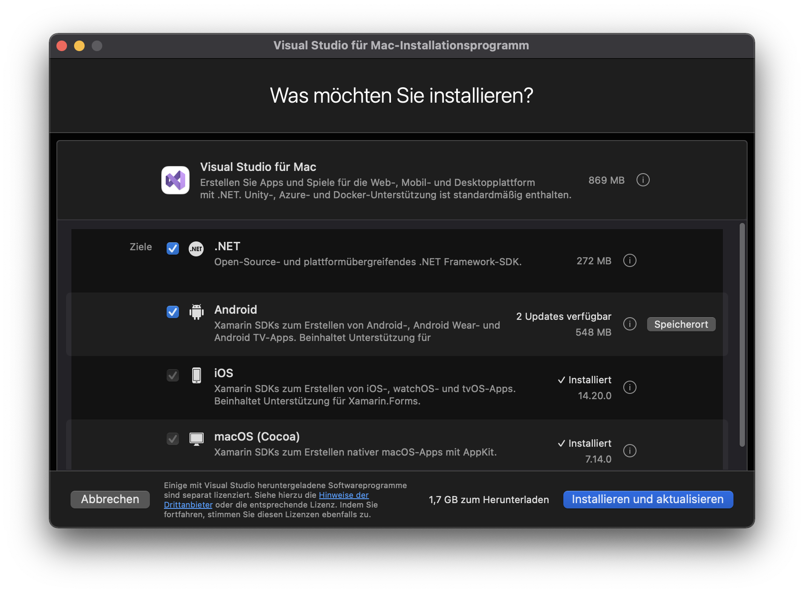Open the macOS (Cocoa) info icon
The height and width of the screenshot is (593, 804).
(629, 451)
